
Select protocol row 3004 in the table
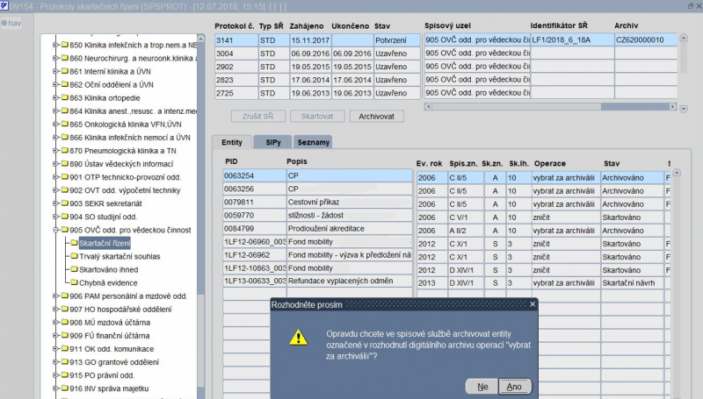[236, 53]
